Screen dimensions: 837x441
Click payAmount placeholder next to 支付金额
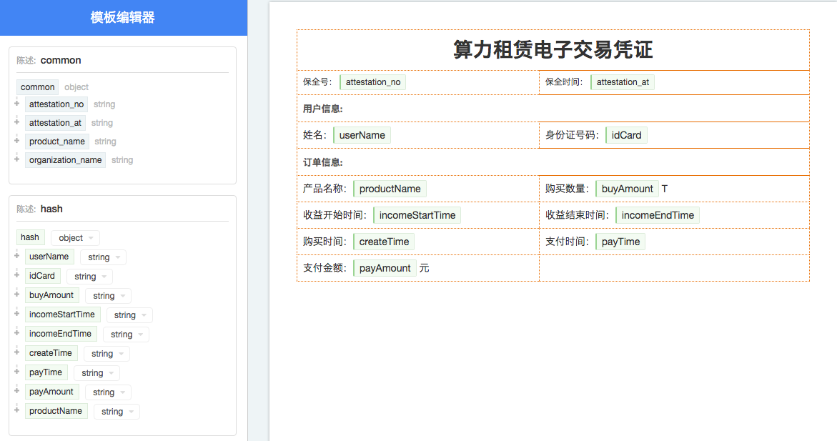pos(385,268)
